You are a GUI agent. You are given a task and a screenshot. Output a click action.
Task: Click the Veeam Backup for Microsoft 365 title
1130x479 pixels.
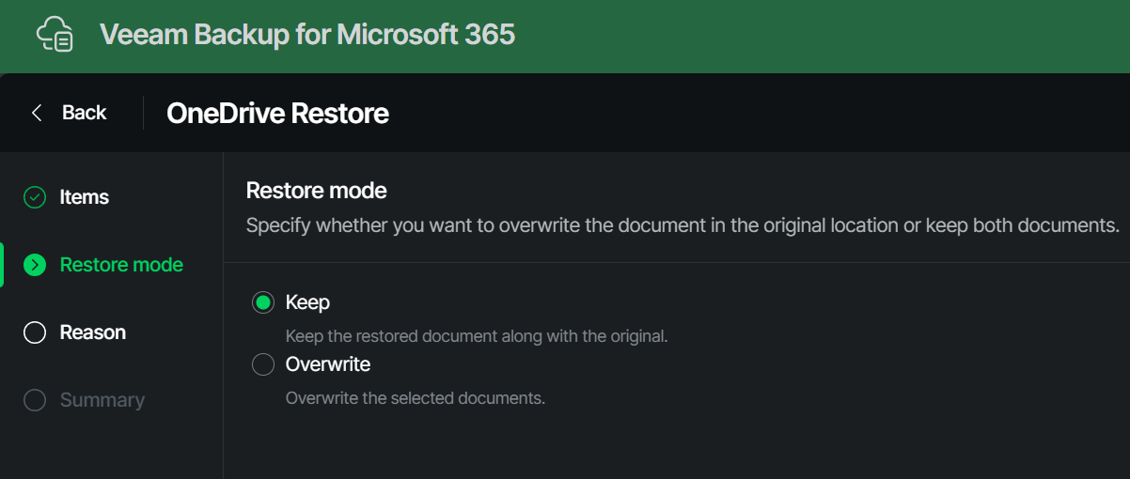pyautogui.click(x=307, y=36)
